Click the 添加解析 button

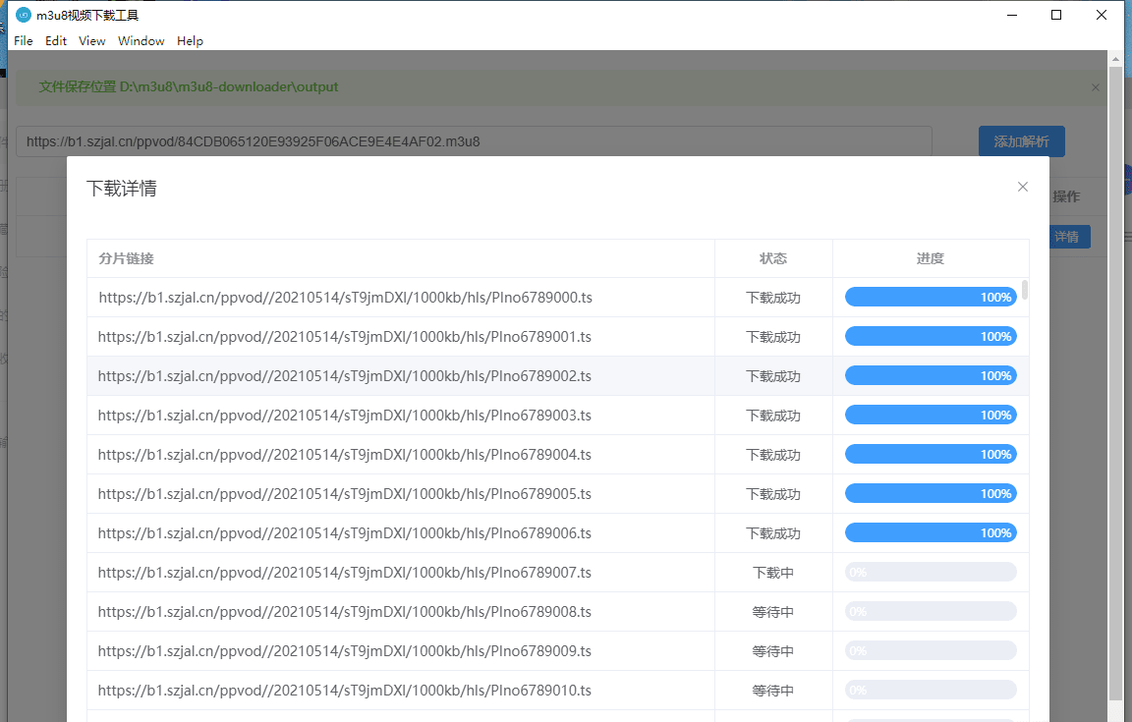[x=1021, y=141]
